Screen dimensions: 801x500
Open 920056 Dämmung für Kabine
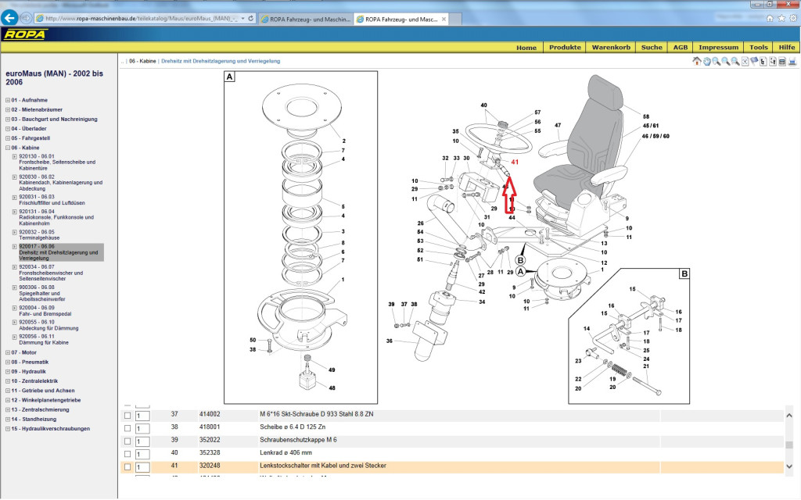[x=44, y=340]
